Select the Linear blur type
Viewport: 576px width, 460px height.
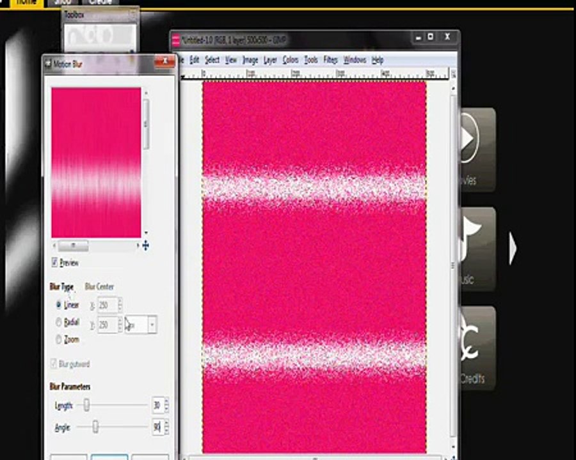[58, 305]
